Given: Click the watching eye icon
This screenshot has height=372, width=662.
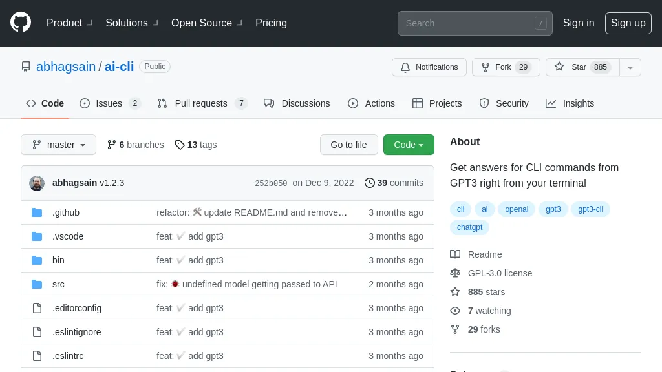Looking at the screenshot, I should coord(455,311).
